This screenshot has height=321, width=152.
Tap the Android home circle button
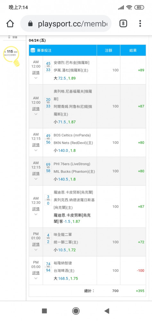[76, 311]
